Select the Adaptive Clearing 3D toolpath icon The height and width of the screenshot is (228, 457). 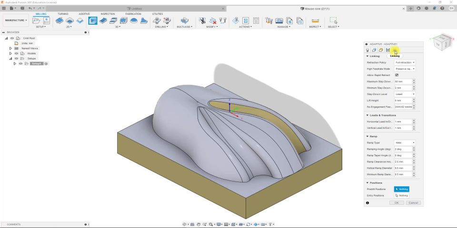pos(93,21)
